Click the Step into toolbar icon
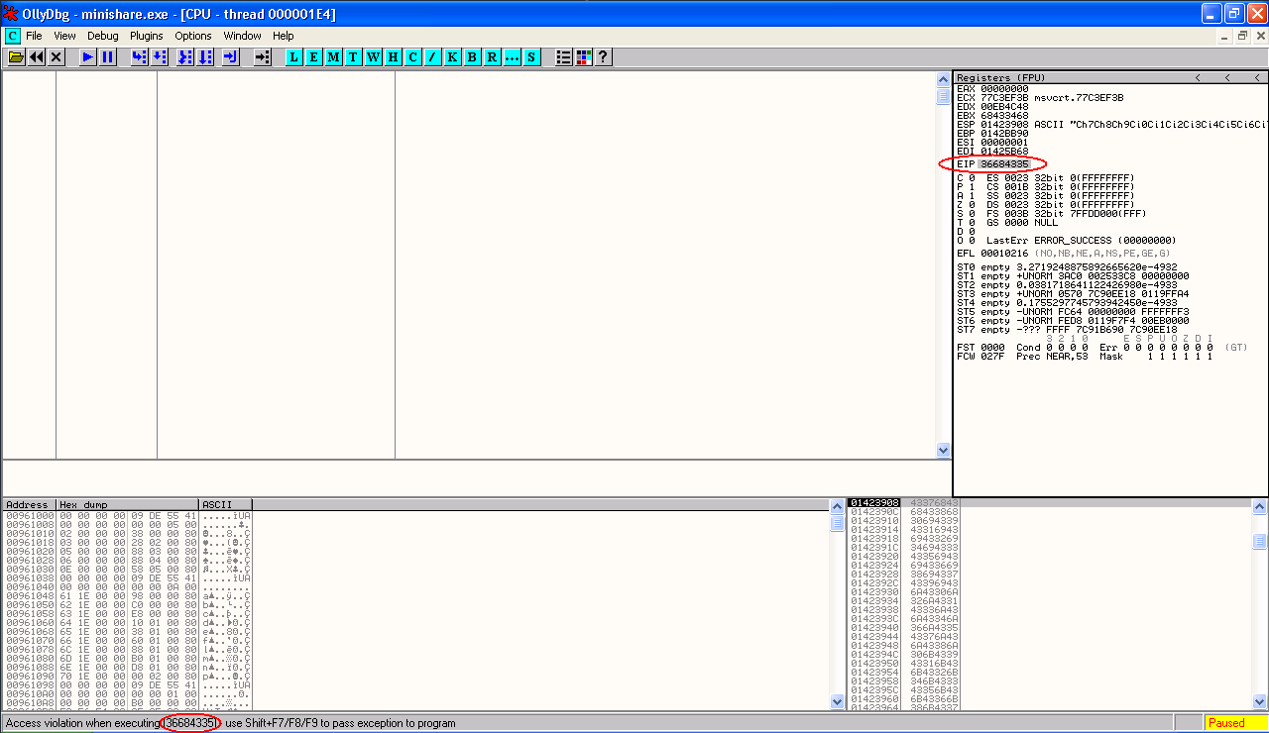Image resolution: width=1269 pixels, height=733 pixels. [140, 57]
